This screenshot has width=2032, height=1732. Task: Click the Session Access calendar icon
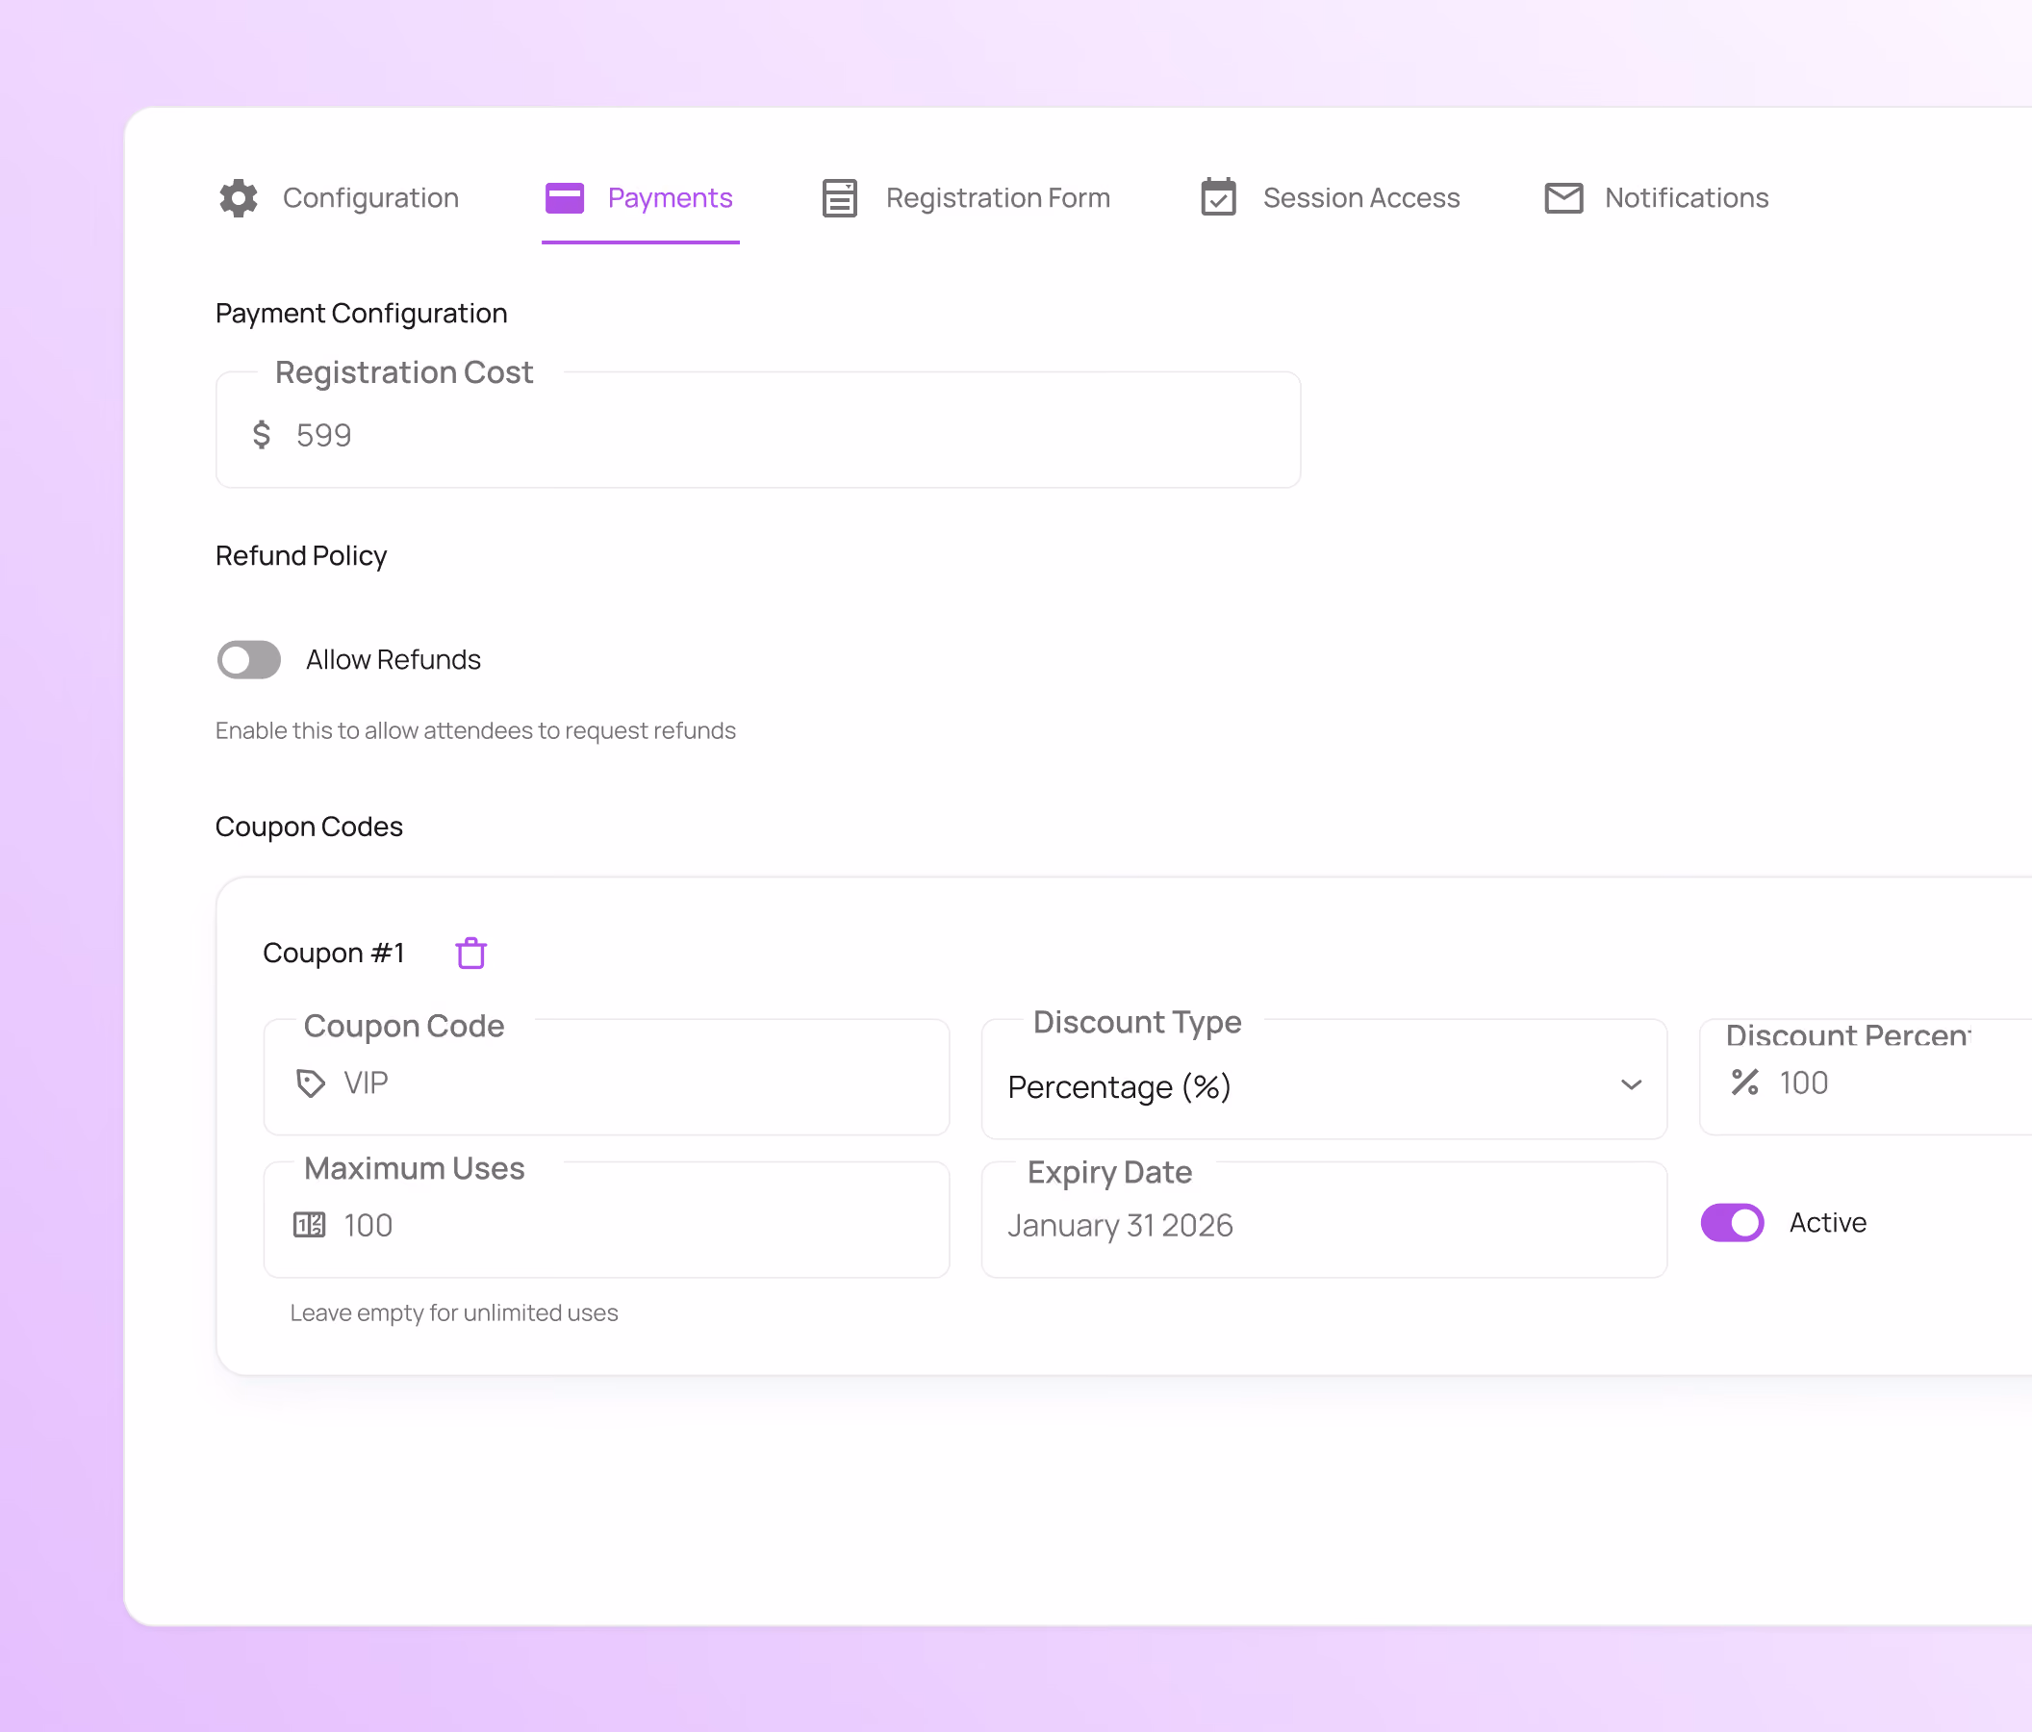[x=1218, y=197]
